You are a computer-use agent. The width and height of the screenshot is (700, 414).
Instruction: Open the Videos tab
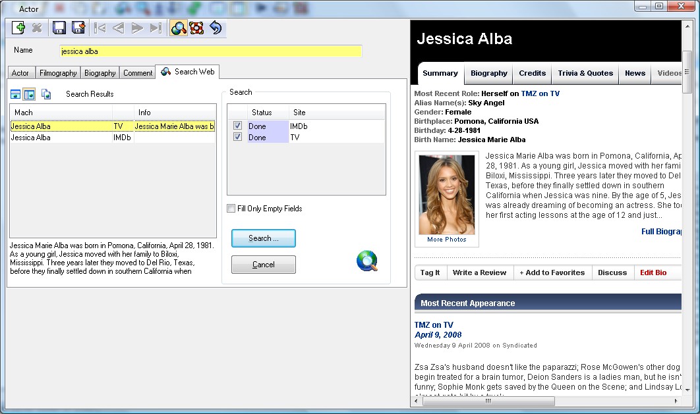coord(667,73)
